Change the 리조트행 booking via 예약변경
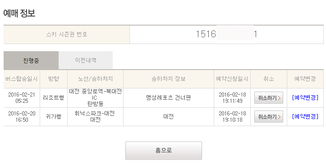 click(x=305, y=97)
